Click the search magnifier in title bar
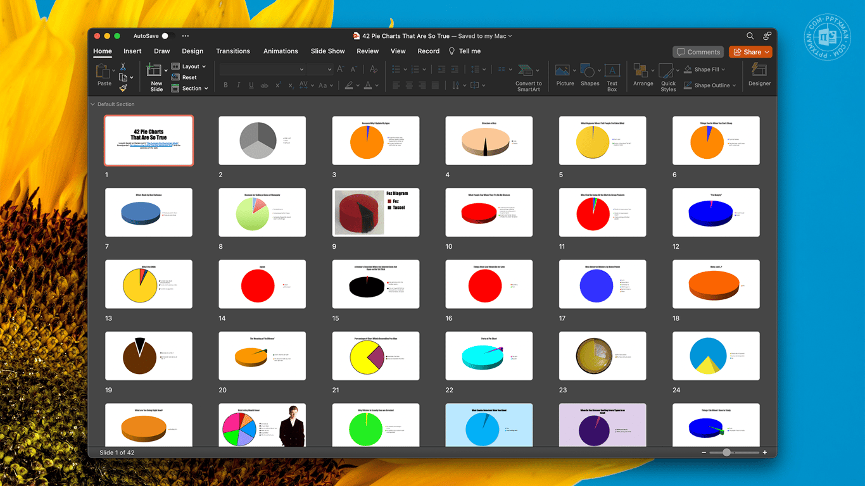 tap(750, 36)
